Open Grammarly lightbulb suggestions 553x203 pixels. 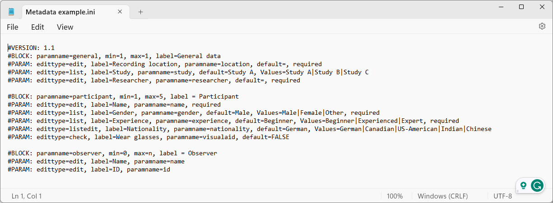tap(524, 185)
